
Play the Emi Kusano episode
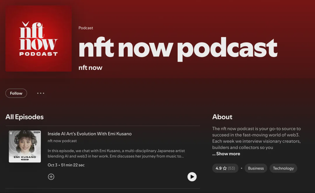(x=192, y=177)
